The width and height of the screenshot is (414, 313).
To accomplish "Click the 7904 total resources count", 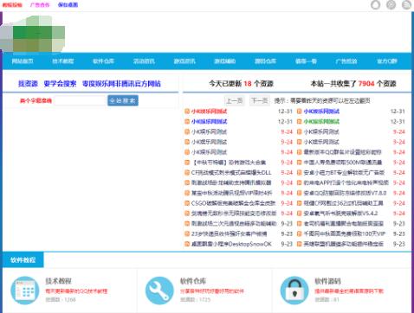I will [x=366, y=84].
